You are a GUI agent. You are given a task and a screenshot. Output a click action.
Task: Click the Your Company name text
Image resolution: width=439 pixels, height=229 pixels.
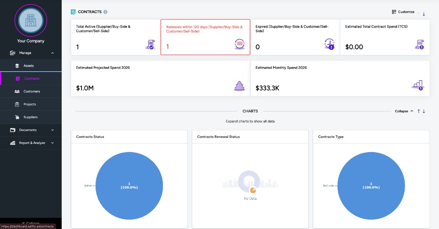click(31, 41)
